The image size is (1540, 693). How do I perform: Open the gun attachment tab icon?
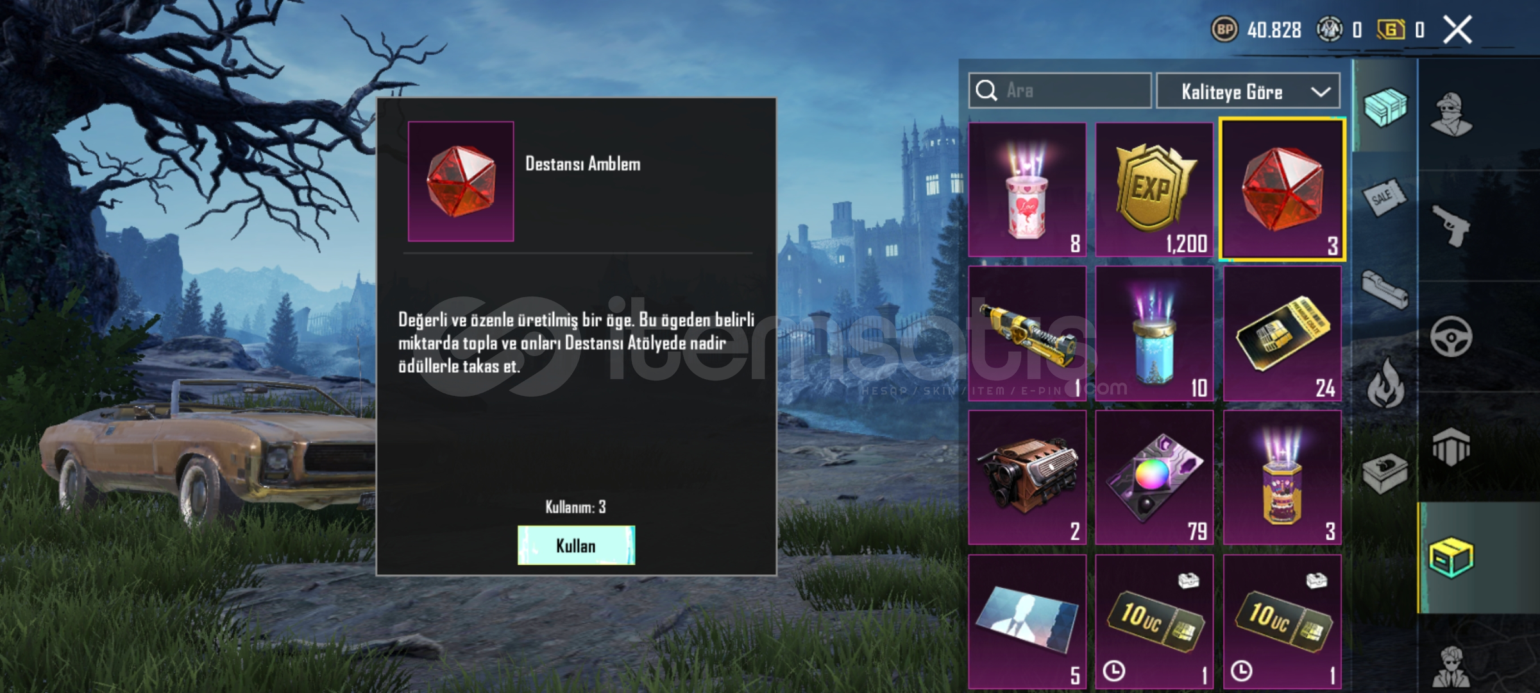(1385, 290)
